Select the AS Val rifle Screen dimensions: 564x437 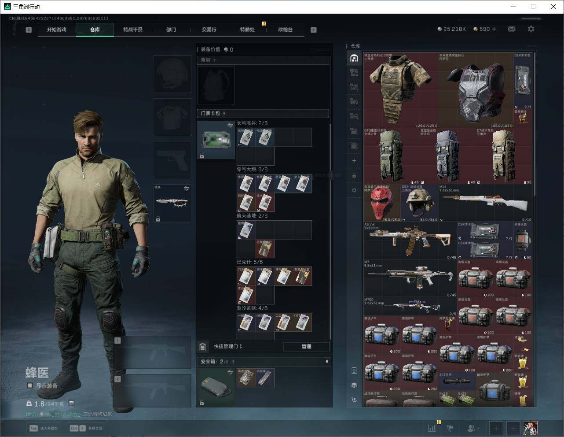pos(410,241)
